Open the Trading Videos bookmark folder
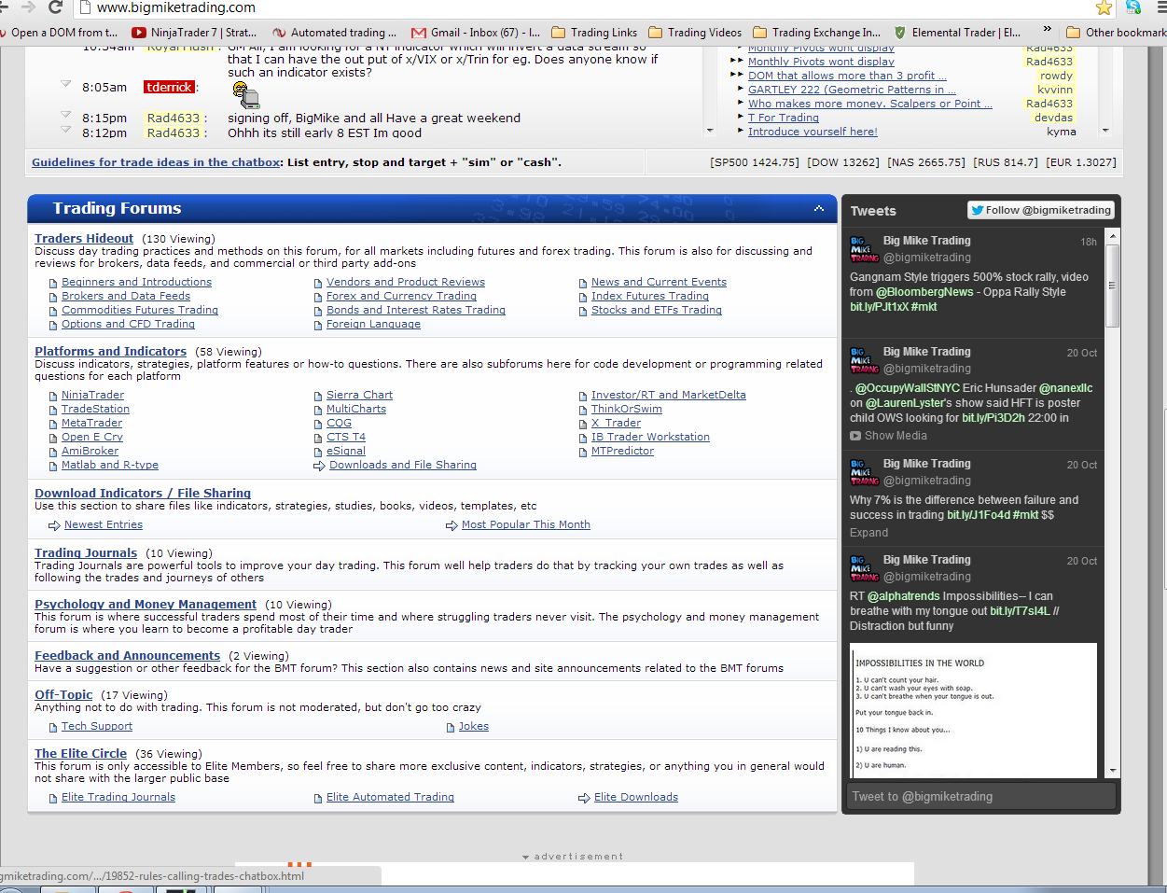 [x=695, y=32]
